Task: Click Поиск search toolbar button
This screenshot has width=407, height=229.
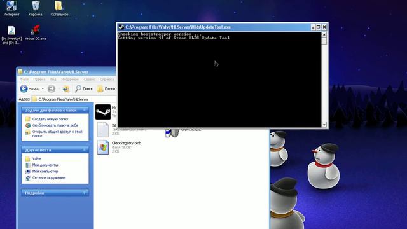Action: (x=83, y=89)
